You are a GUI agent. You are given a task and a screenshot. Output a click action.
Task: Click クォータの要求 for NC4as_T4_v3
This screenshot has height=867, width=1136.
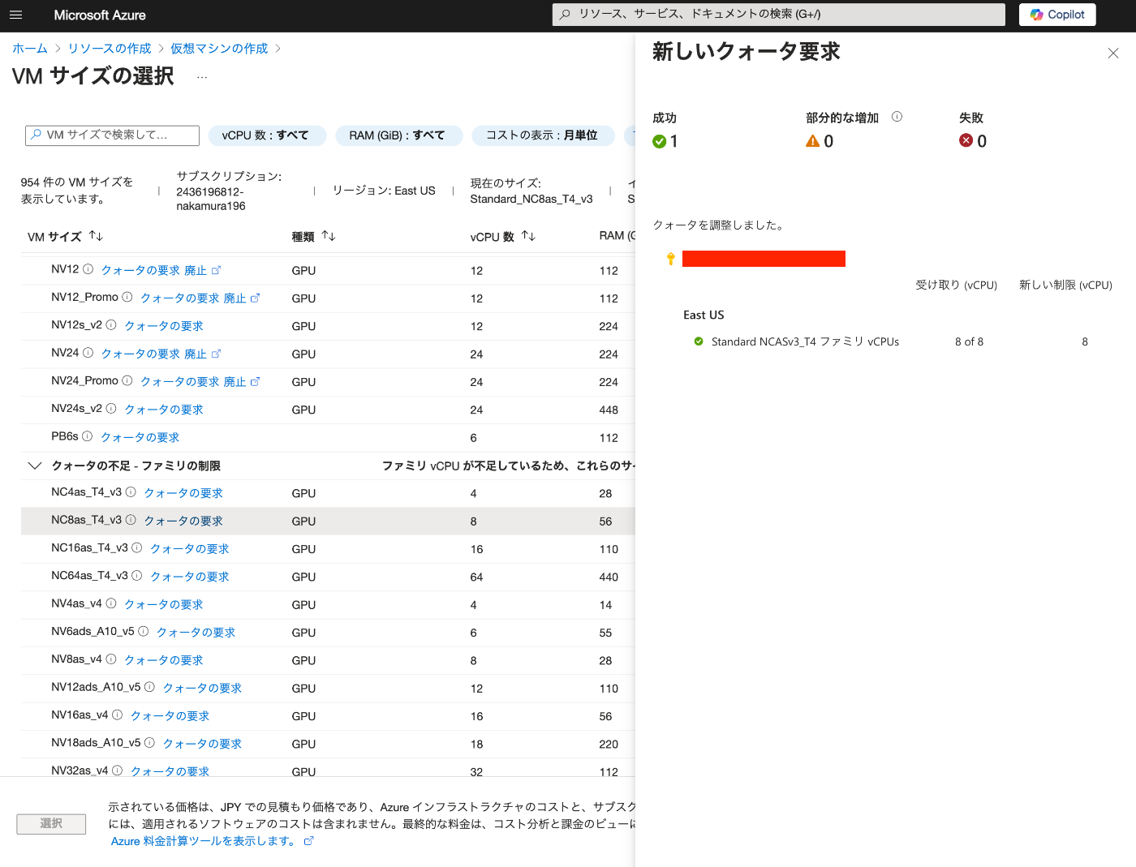[183, 492]
